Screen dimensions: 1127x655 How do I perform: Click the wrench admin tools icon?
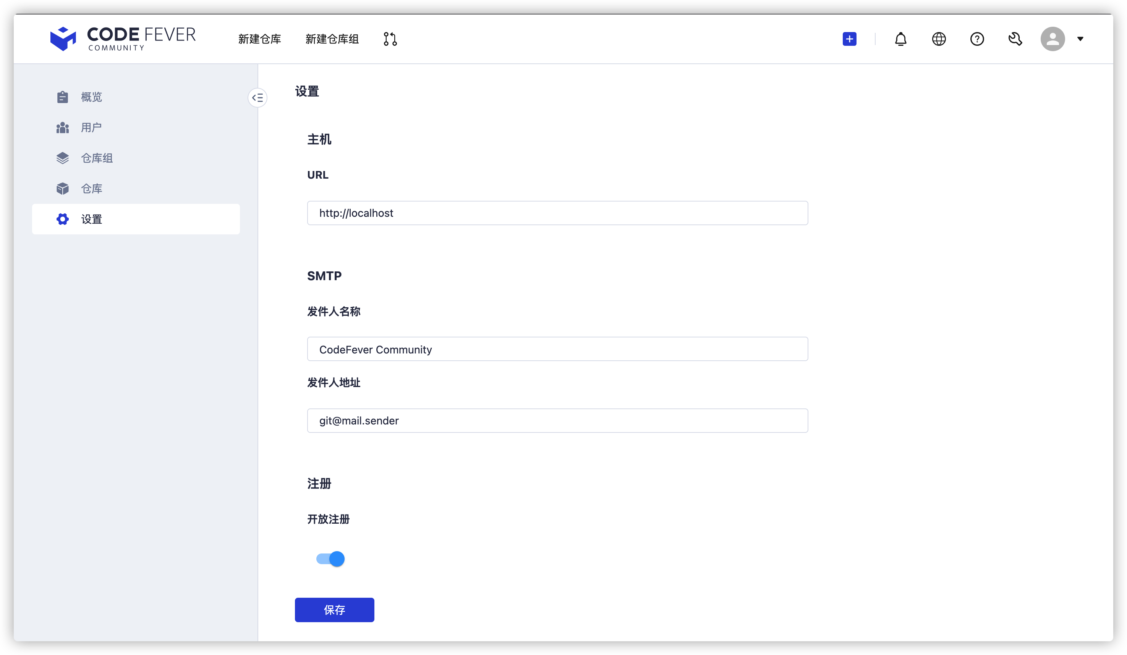click(1015, 39)
